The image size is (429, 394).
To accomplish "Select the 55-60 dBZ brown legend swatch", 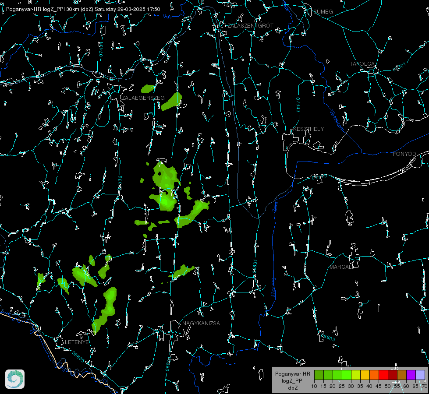I will tap(402, 375).
